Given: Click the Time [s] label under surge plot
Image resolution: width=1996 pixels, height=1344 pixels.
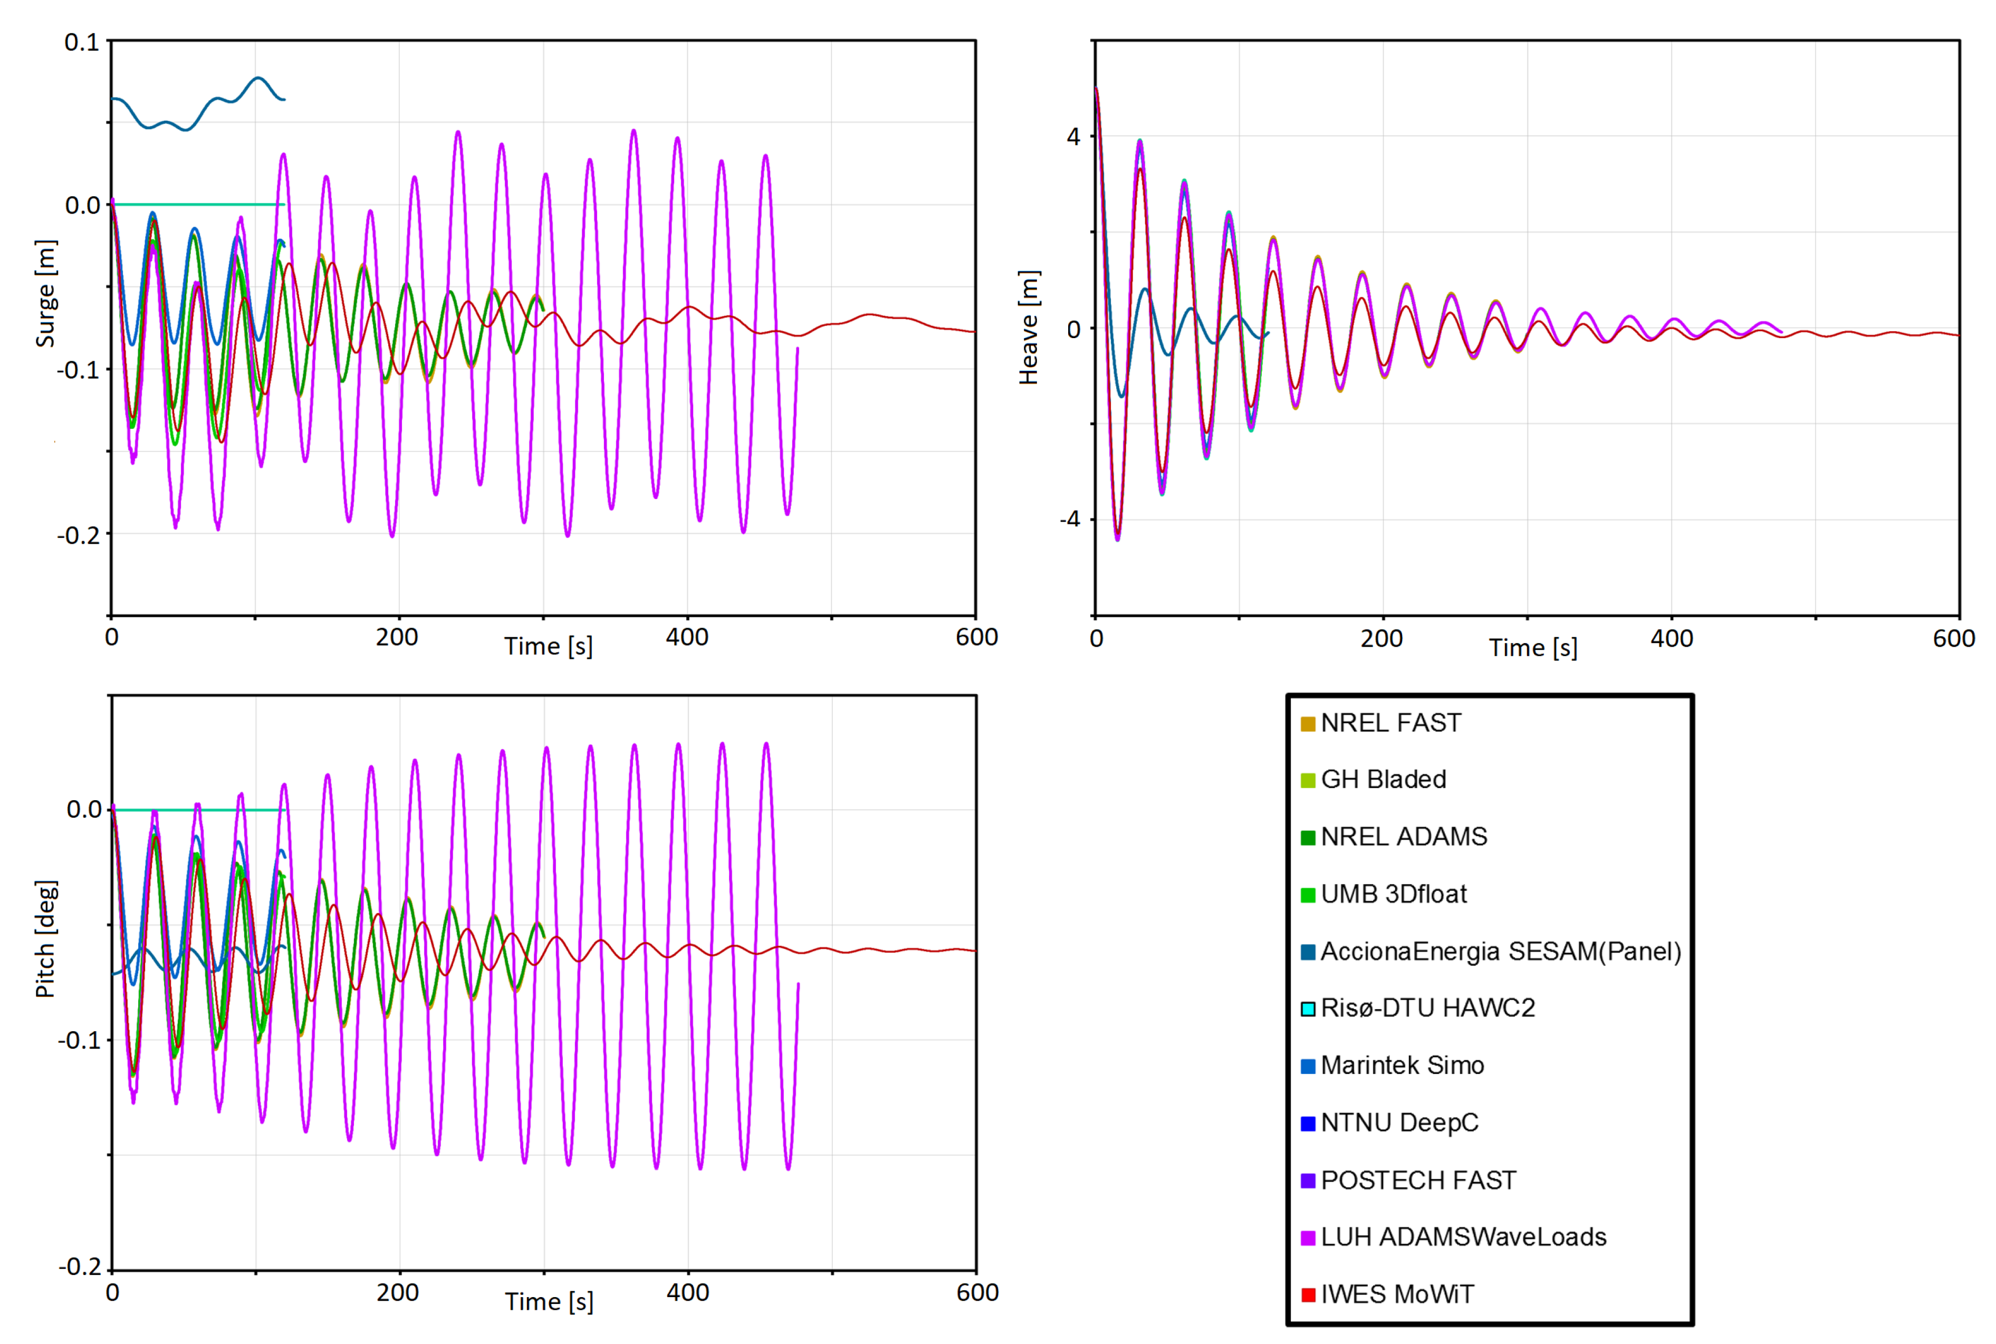Looking at the screenshot, I should (548, 646).
